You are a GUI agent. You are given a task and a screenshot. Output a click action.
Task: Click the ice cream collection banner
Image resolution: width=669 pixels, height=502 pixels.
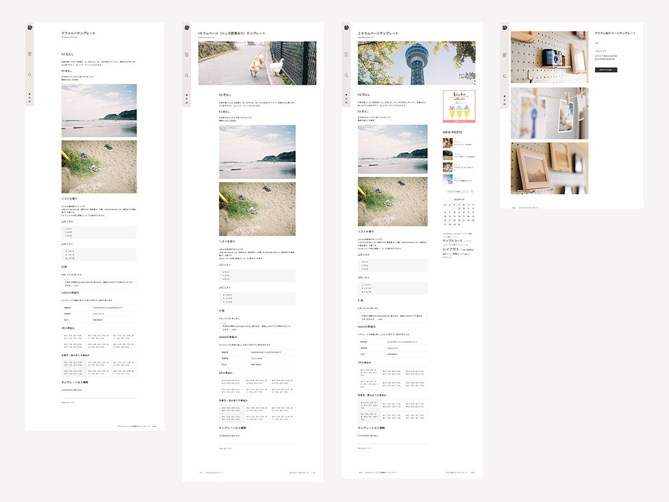click(459, 107)
